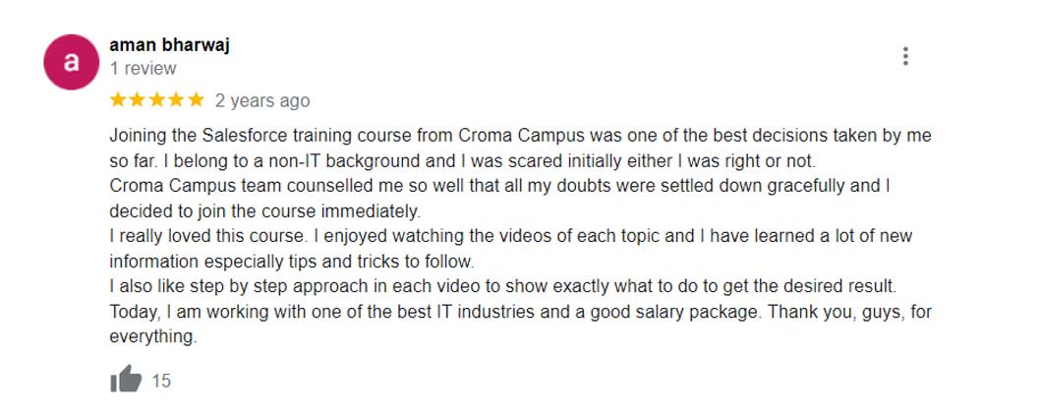Click the fourth gold rating star
The width and height of the screenshot is (1041, 417).
coord(177,99)
